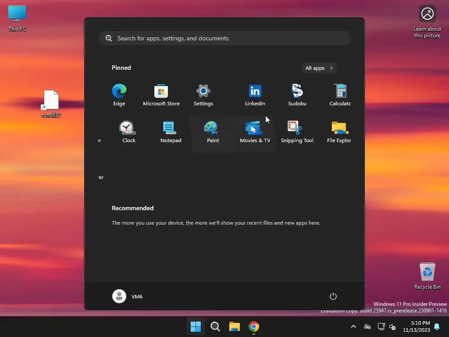Screen dimensions: 449x337
Task: Open the Clock app
Action: (129, 132)
